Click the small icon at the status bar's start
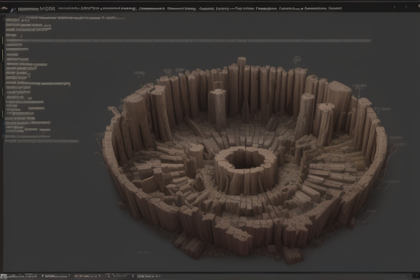Image resolution: width=420 pixels, height=280 pixels. pos(4,276)
